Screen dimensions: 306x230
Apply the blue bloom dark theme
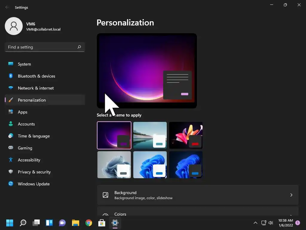(186, 165)
